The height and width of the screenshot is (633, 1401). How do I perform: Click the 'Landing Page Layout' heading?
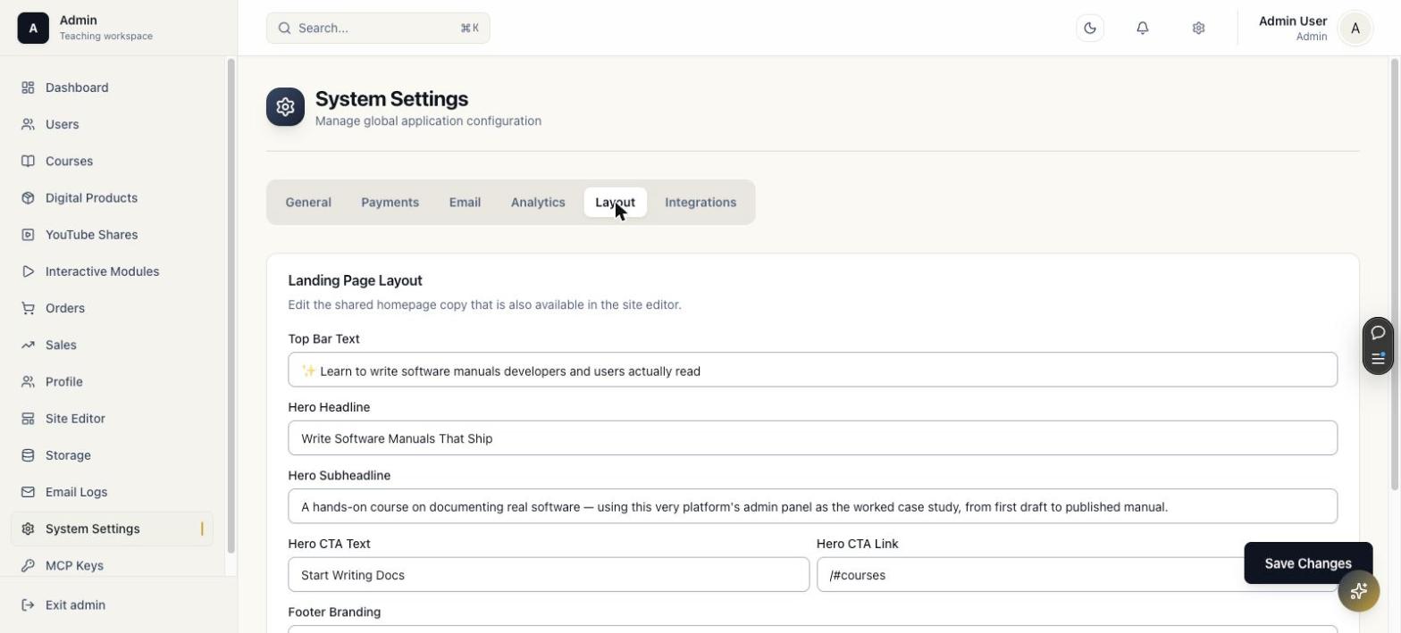(x=355, y=280)
